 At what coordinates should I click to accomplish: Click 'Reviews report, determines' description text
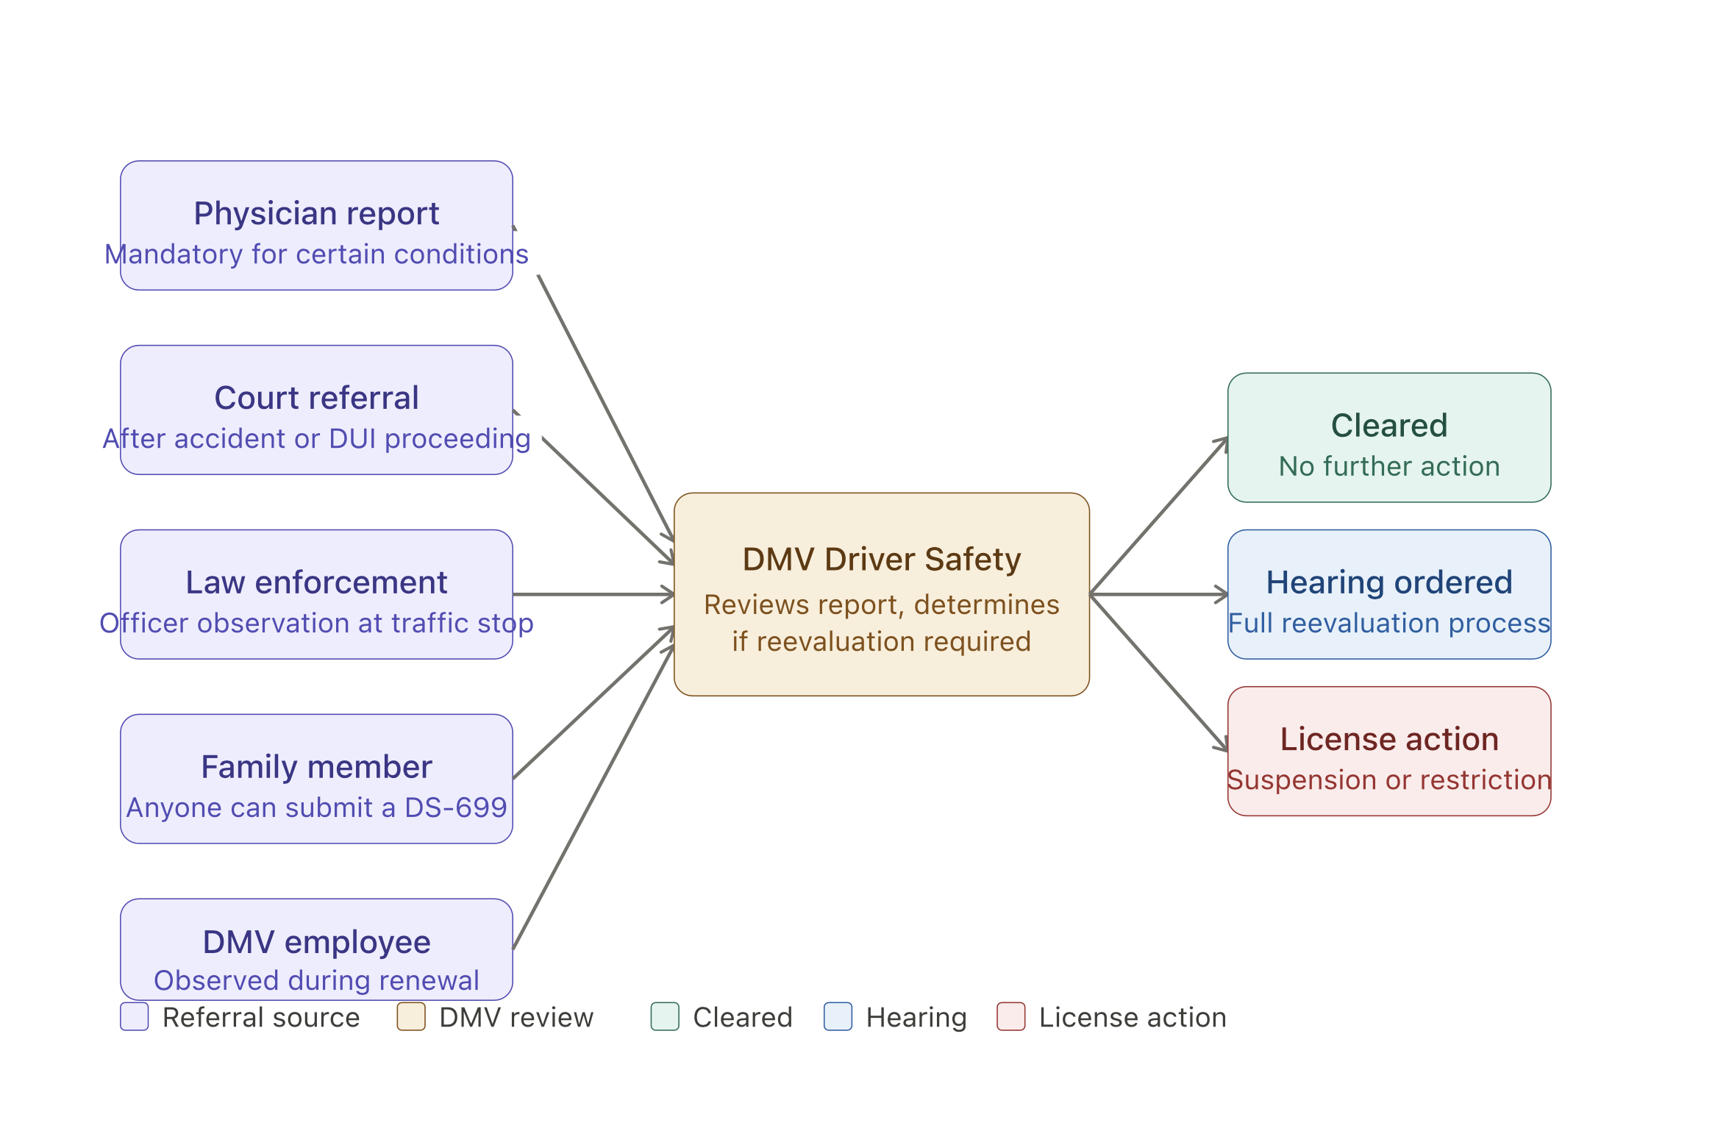click(x=881, y=604)
